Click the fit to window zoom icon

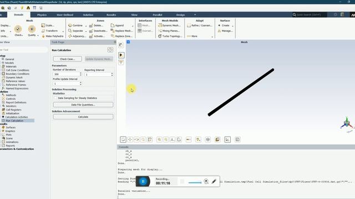pyautogui.click(x=159, y=139)
